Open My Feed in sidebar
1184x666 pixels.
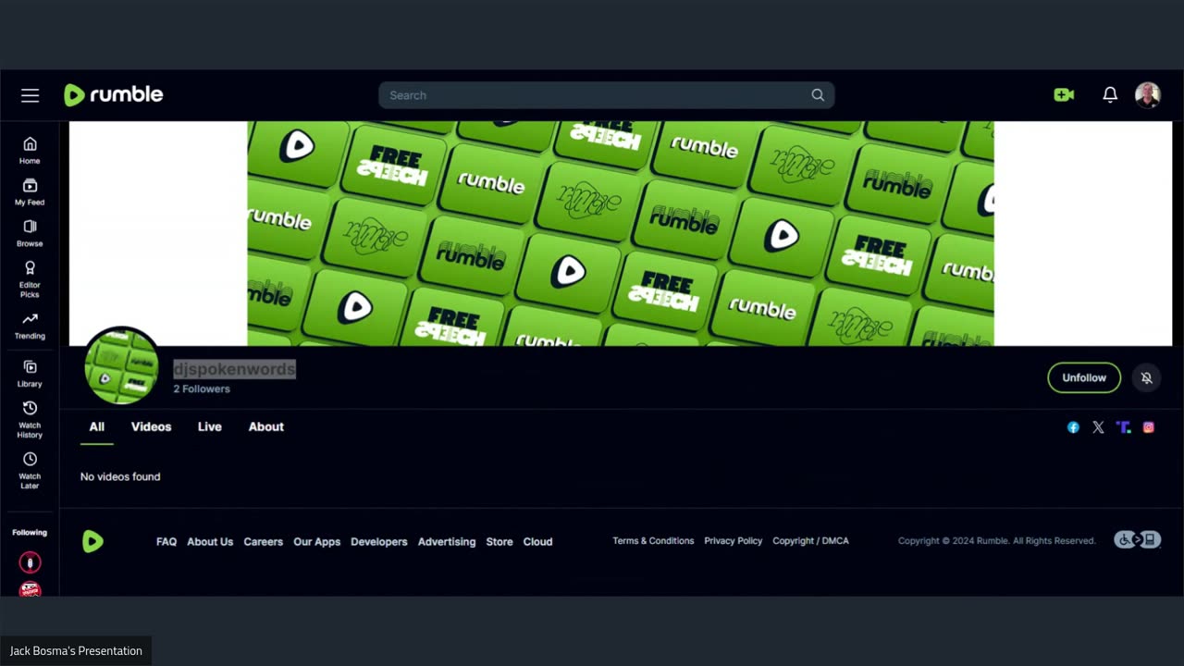(30, 192)
